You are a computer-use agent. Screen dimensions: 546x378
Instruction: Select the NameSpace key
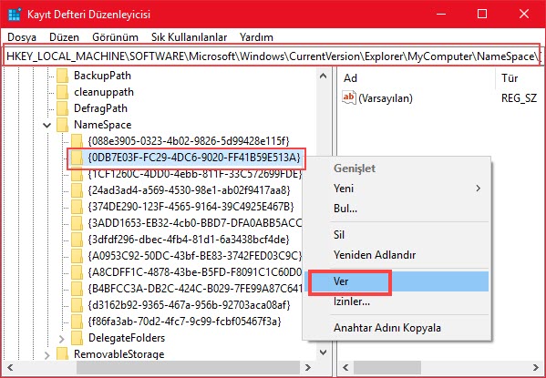pyautogui.click(x=103, y=125)
